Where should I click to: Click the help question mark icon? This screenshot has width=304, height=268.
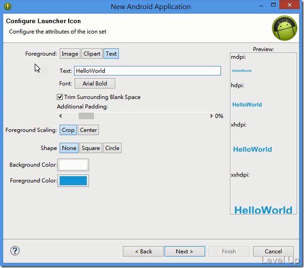coord(15,251)
